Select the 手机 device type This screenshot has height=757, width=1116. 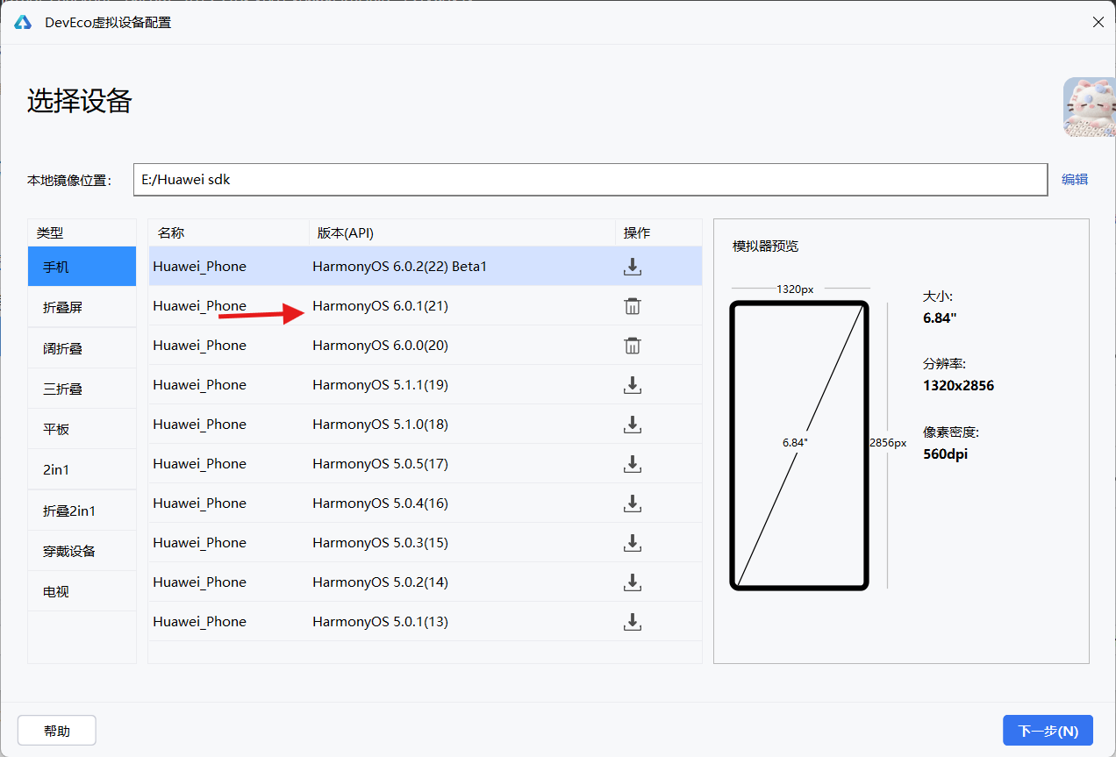(82, 266)
